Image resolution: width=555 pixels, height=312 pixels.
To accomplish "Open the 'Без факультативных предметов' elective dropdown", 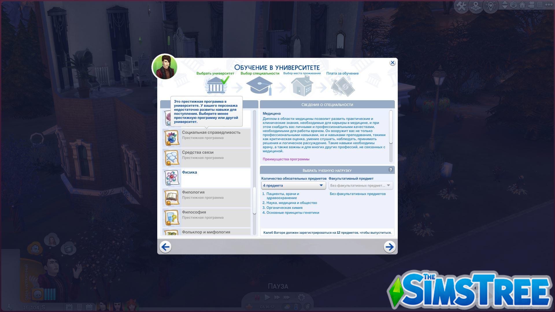I will pos(360,185).
